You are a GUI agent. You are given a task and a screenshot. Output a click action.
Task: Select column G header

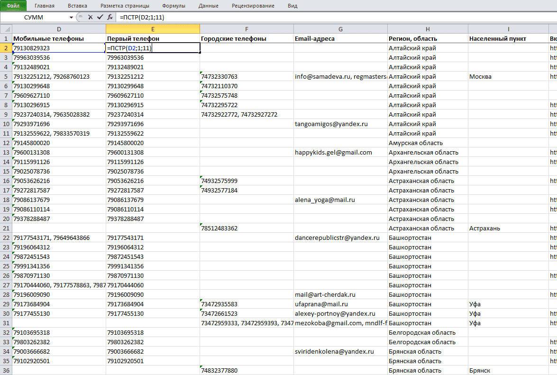tap(340, 29)
